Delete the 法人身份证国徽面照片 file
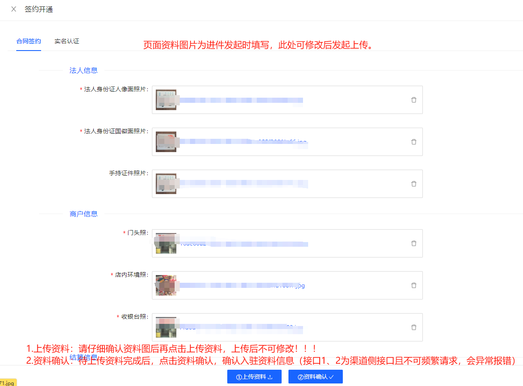Image resolution: width=523 pixels, height=386 pixels. pos(413,142)
